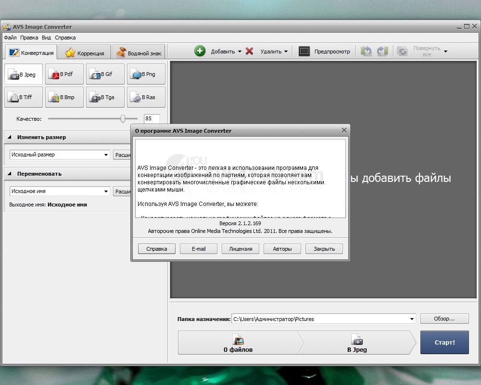Click the Обзор... browse button

(444, 319)
